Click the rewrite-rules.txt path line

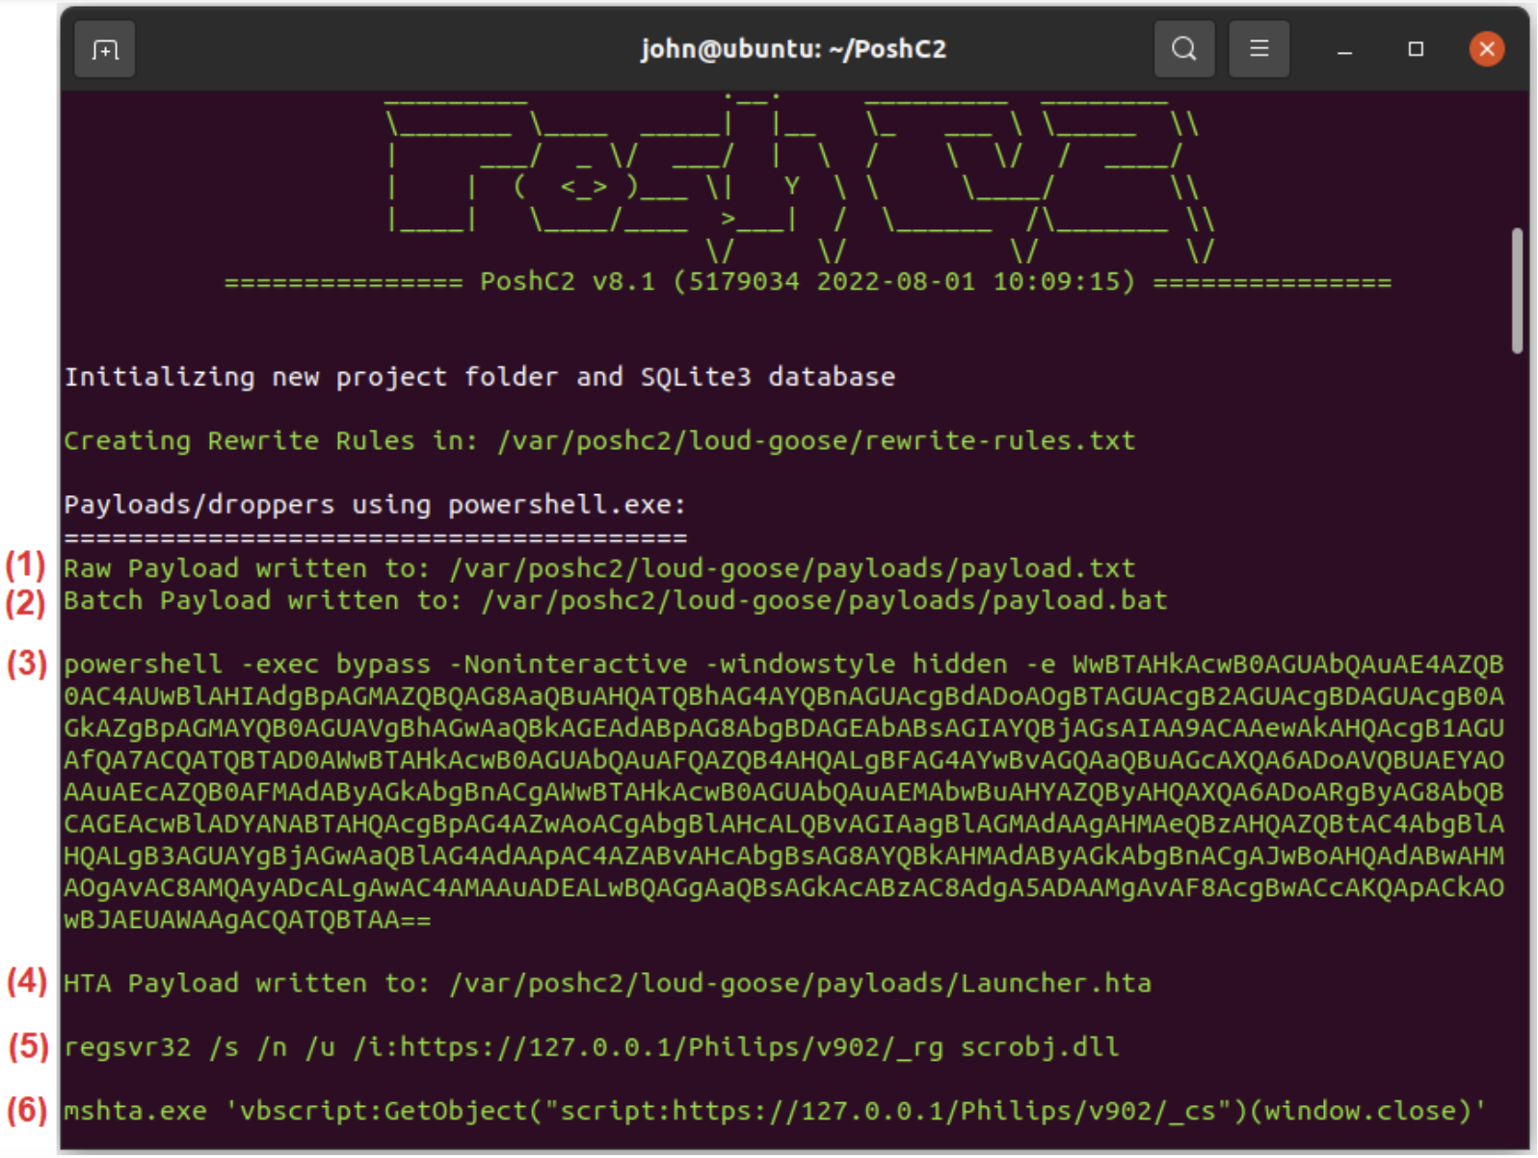coord(599,440)
